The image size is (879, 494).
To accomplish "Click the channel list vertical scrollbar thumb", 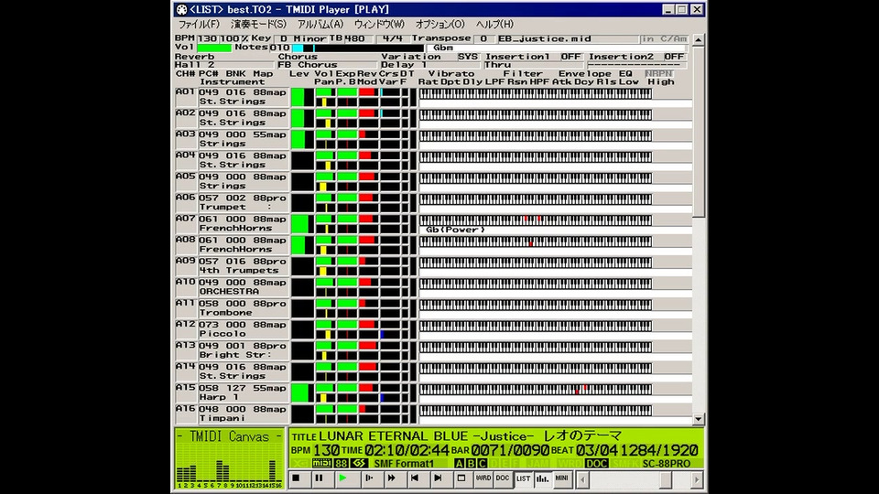I will pyautogui.click(x=698, y=132).
